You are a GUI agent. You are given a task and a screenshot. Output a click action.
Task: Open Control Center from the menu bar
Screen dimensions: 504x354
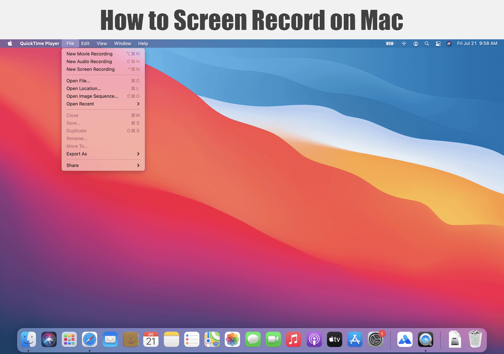pos(438,44)
